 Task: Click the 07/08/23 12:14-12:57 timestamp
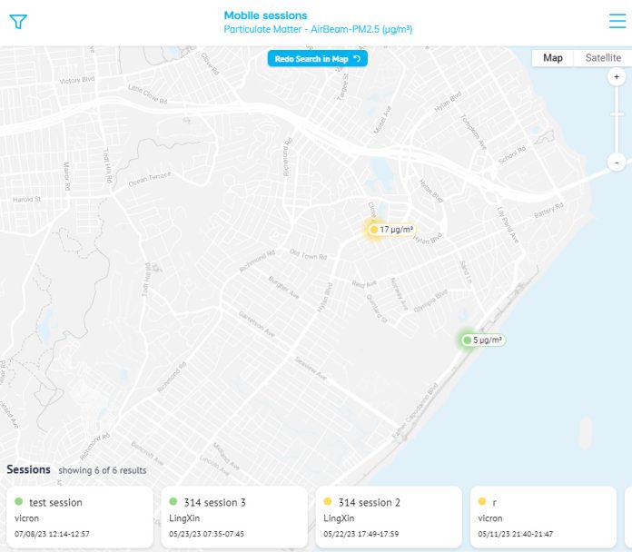pyautogui.click(x=52, y=534)
